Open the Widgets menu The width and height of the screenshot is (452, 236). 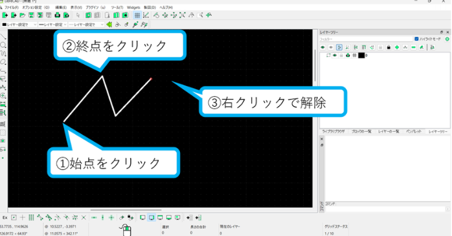(133, 8)
